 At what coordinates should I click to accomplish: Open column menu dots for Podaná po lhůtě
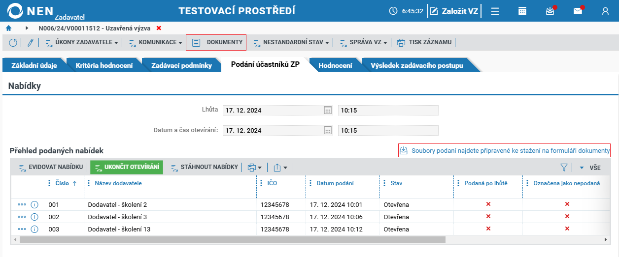(458, 183)
